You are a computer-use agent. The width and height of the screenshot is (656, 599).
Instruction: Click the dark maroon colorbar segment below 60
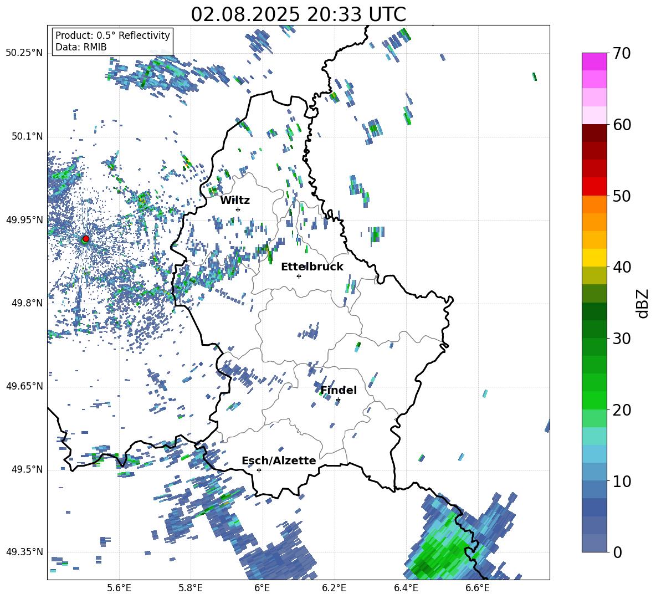coord(594,132)
